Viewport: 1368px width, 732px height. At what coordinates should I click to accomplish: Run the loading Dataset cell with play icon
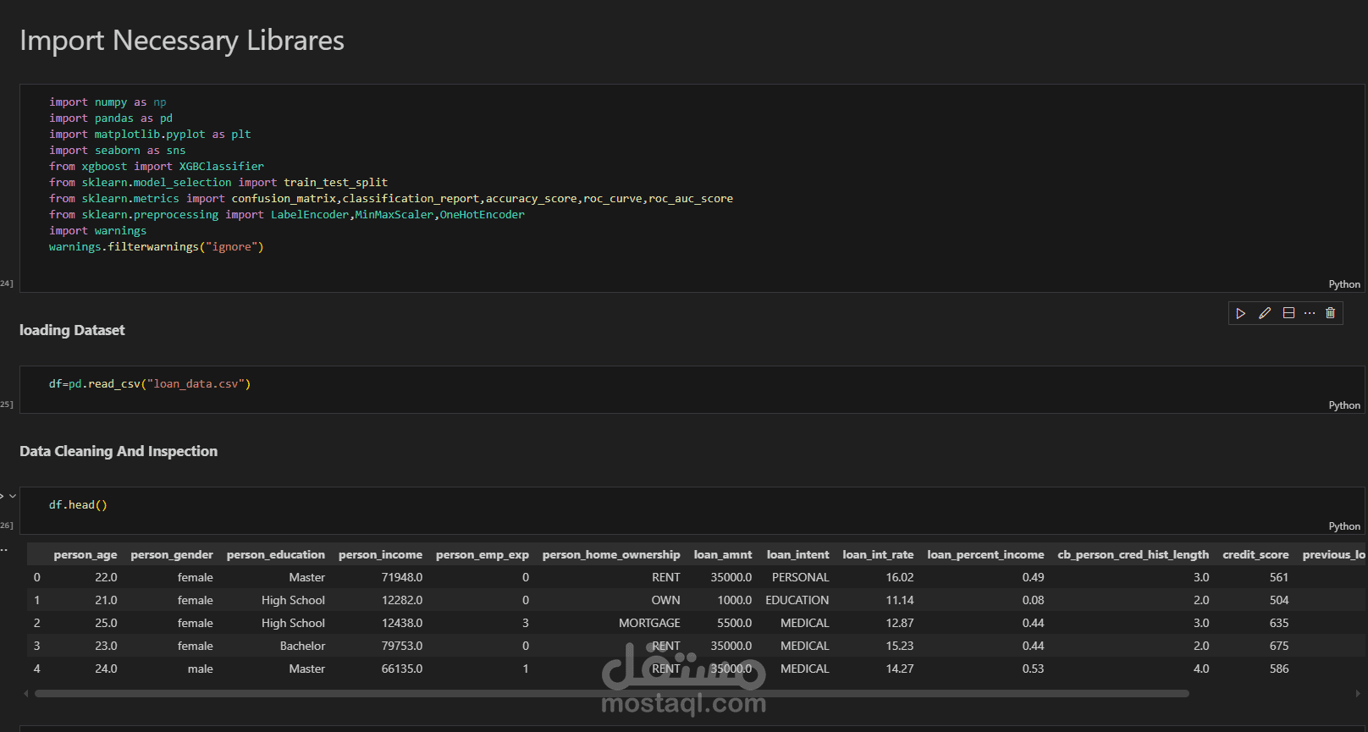(x=1240, y=313)
